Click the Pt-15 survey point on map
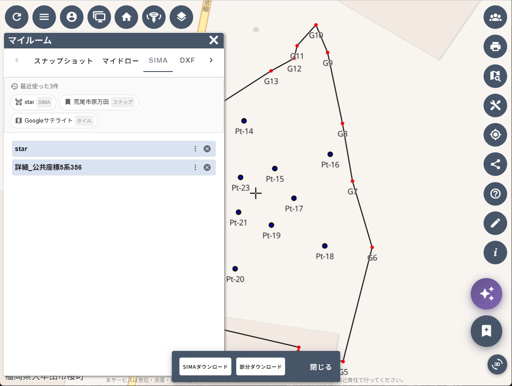This screenshot has height=386, width=512. pyautogui.click(x=275, y=168)
